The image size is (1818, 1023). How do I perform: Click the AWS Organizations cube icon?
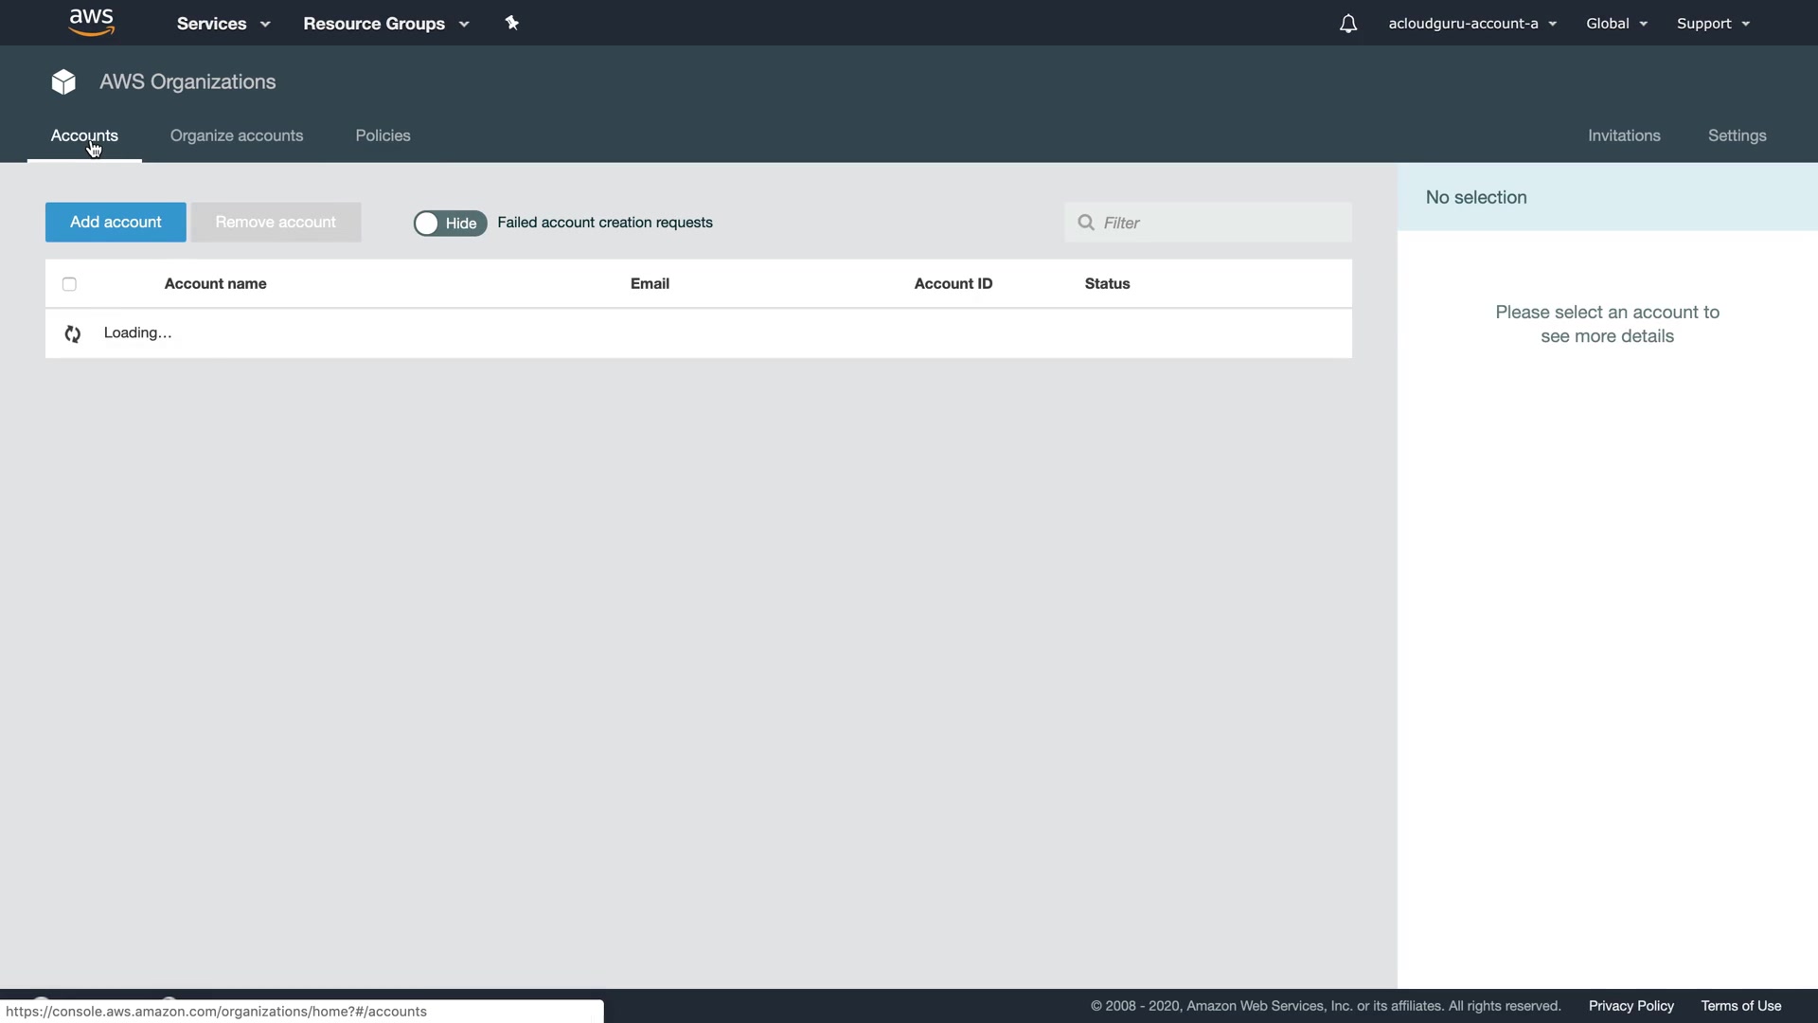tap(63, 82)
